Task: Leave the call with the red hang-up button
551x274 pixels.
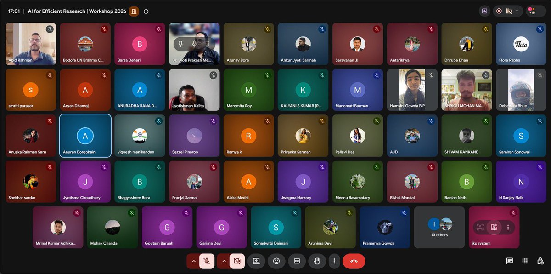Action: pos(354,261)
